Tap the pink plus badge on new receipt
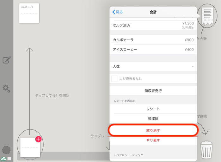The image size is (221, 162). click(x=38, y=139)
